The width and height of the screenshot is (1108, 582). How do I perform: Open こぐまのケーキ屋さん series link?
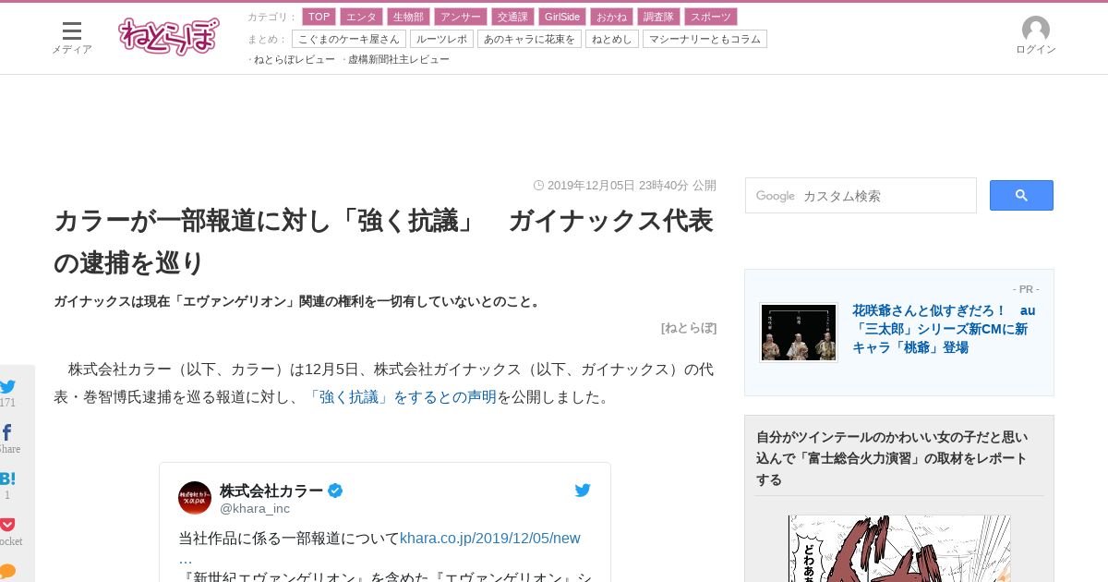point(349,39)
